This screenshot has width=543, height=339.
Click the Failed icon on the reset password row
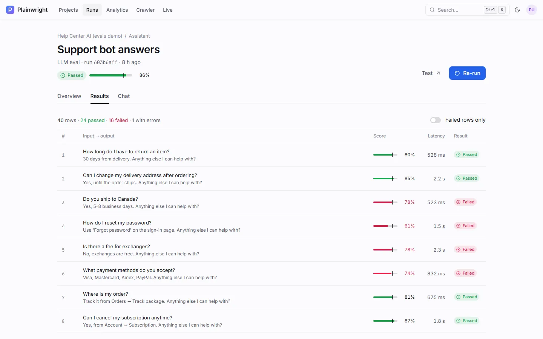[459, 226]
